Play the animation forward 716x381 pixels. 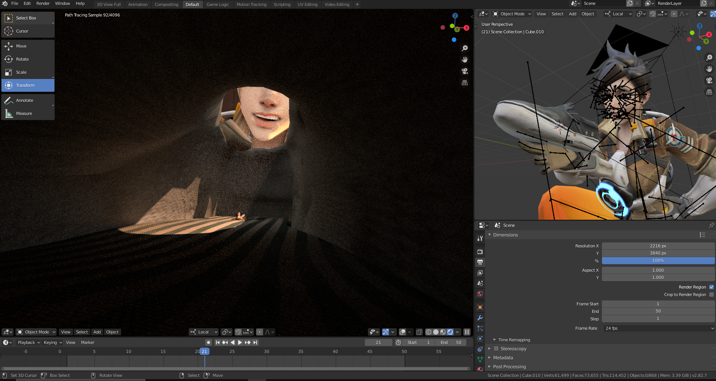(240, 342)
